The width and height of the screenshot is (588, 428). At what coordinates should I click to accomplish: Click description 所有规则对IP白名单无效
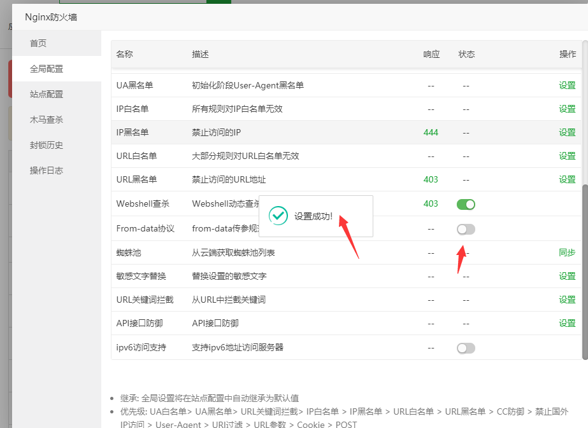coord(237,109)
